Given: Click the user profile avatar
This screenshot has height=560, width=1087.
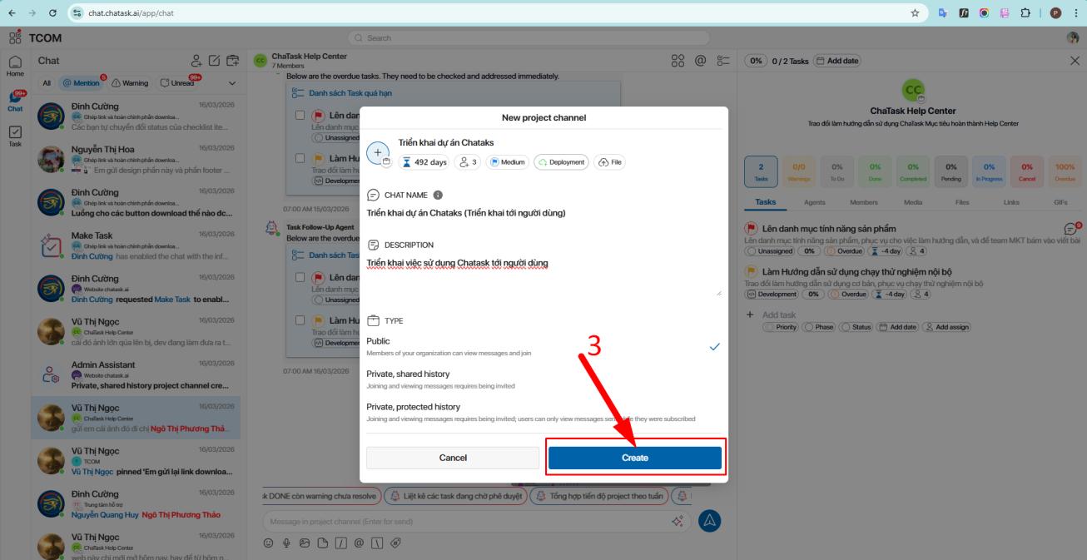Looking at the screenshot, I should 1073,38.
